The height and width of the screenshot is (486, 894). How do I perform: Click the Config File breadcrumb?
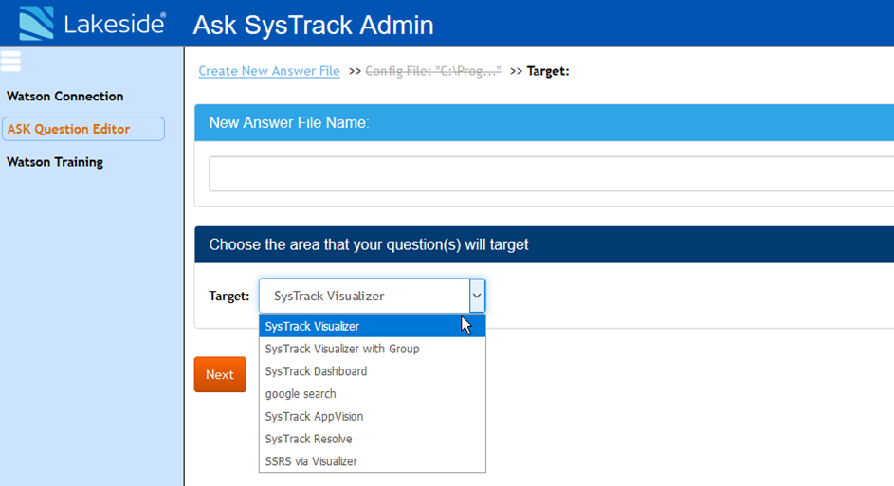pyautogui.click(x=433, y=71)
